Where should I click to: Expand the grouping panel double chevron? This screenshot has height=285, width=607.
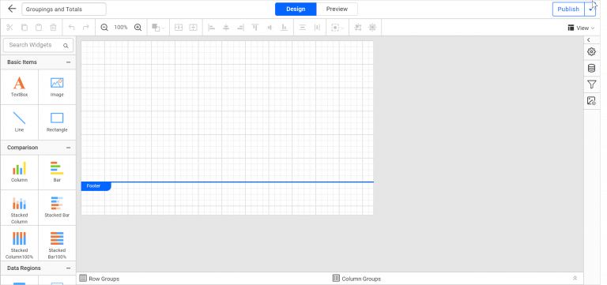(x=575, y=279)
